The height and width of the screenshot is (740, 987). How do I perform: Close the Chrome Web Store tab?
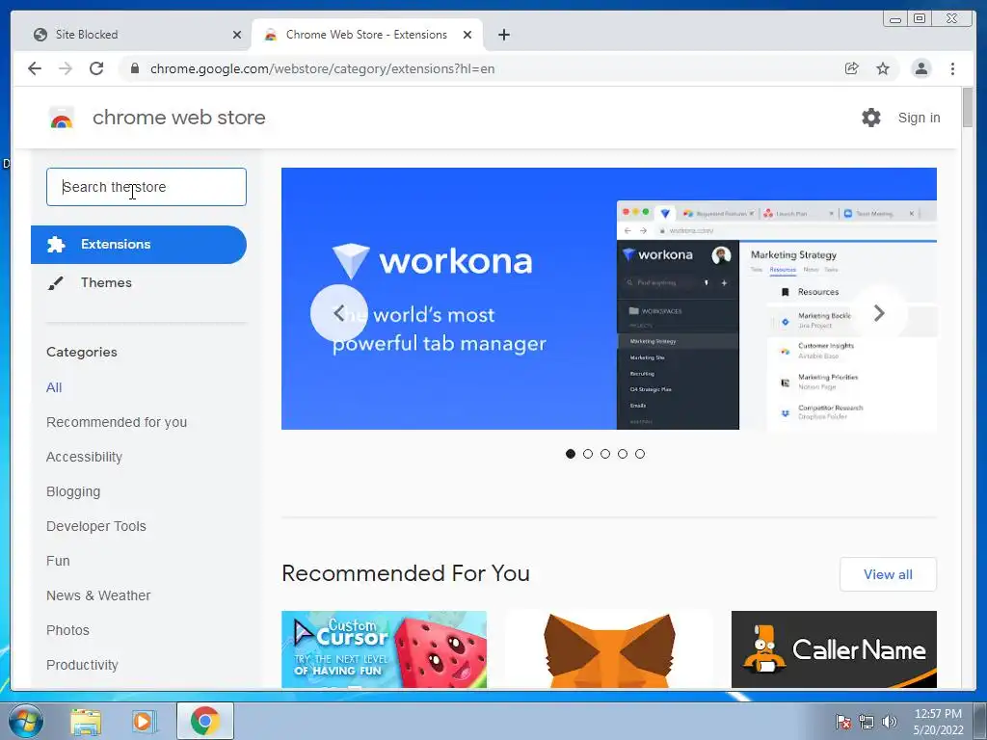467,35
